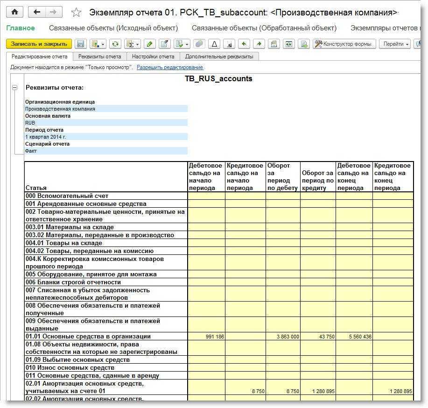The height and width of the screenshot is (408, 428).
Task: Select the 01.01 debit opening balance cell
Action: [206, 337]
